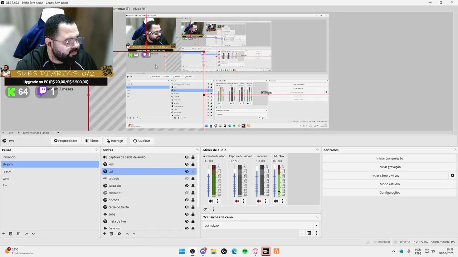Open virtual camera settings gear
This screenshot has height=257, width=458.
pyautogui.click(x=452, y=176)
